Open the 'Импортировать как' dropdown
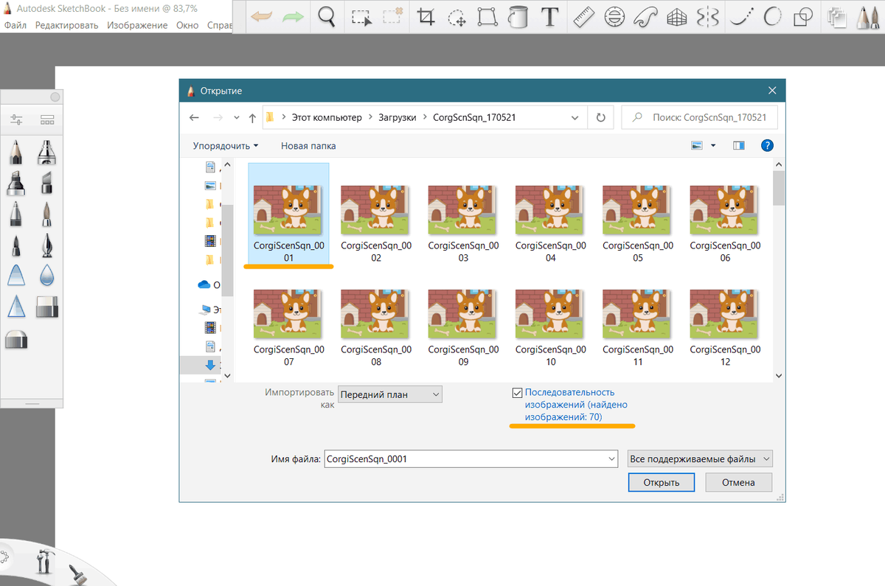The image size is (885, 586). pos(389,394)
